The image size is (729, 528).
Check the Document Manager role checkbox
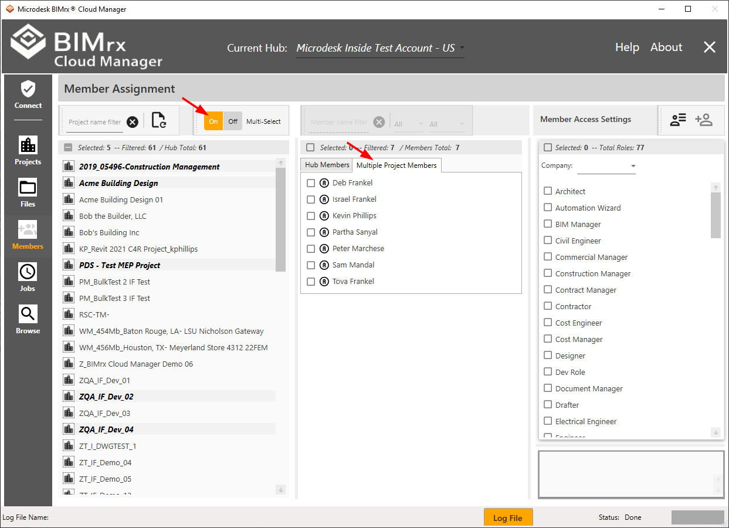click(548, 388)
